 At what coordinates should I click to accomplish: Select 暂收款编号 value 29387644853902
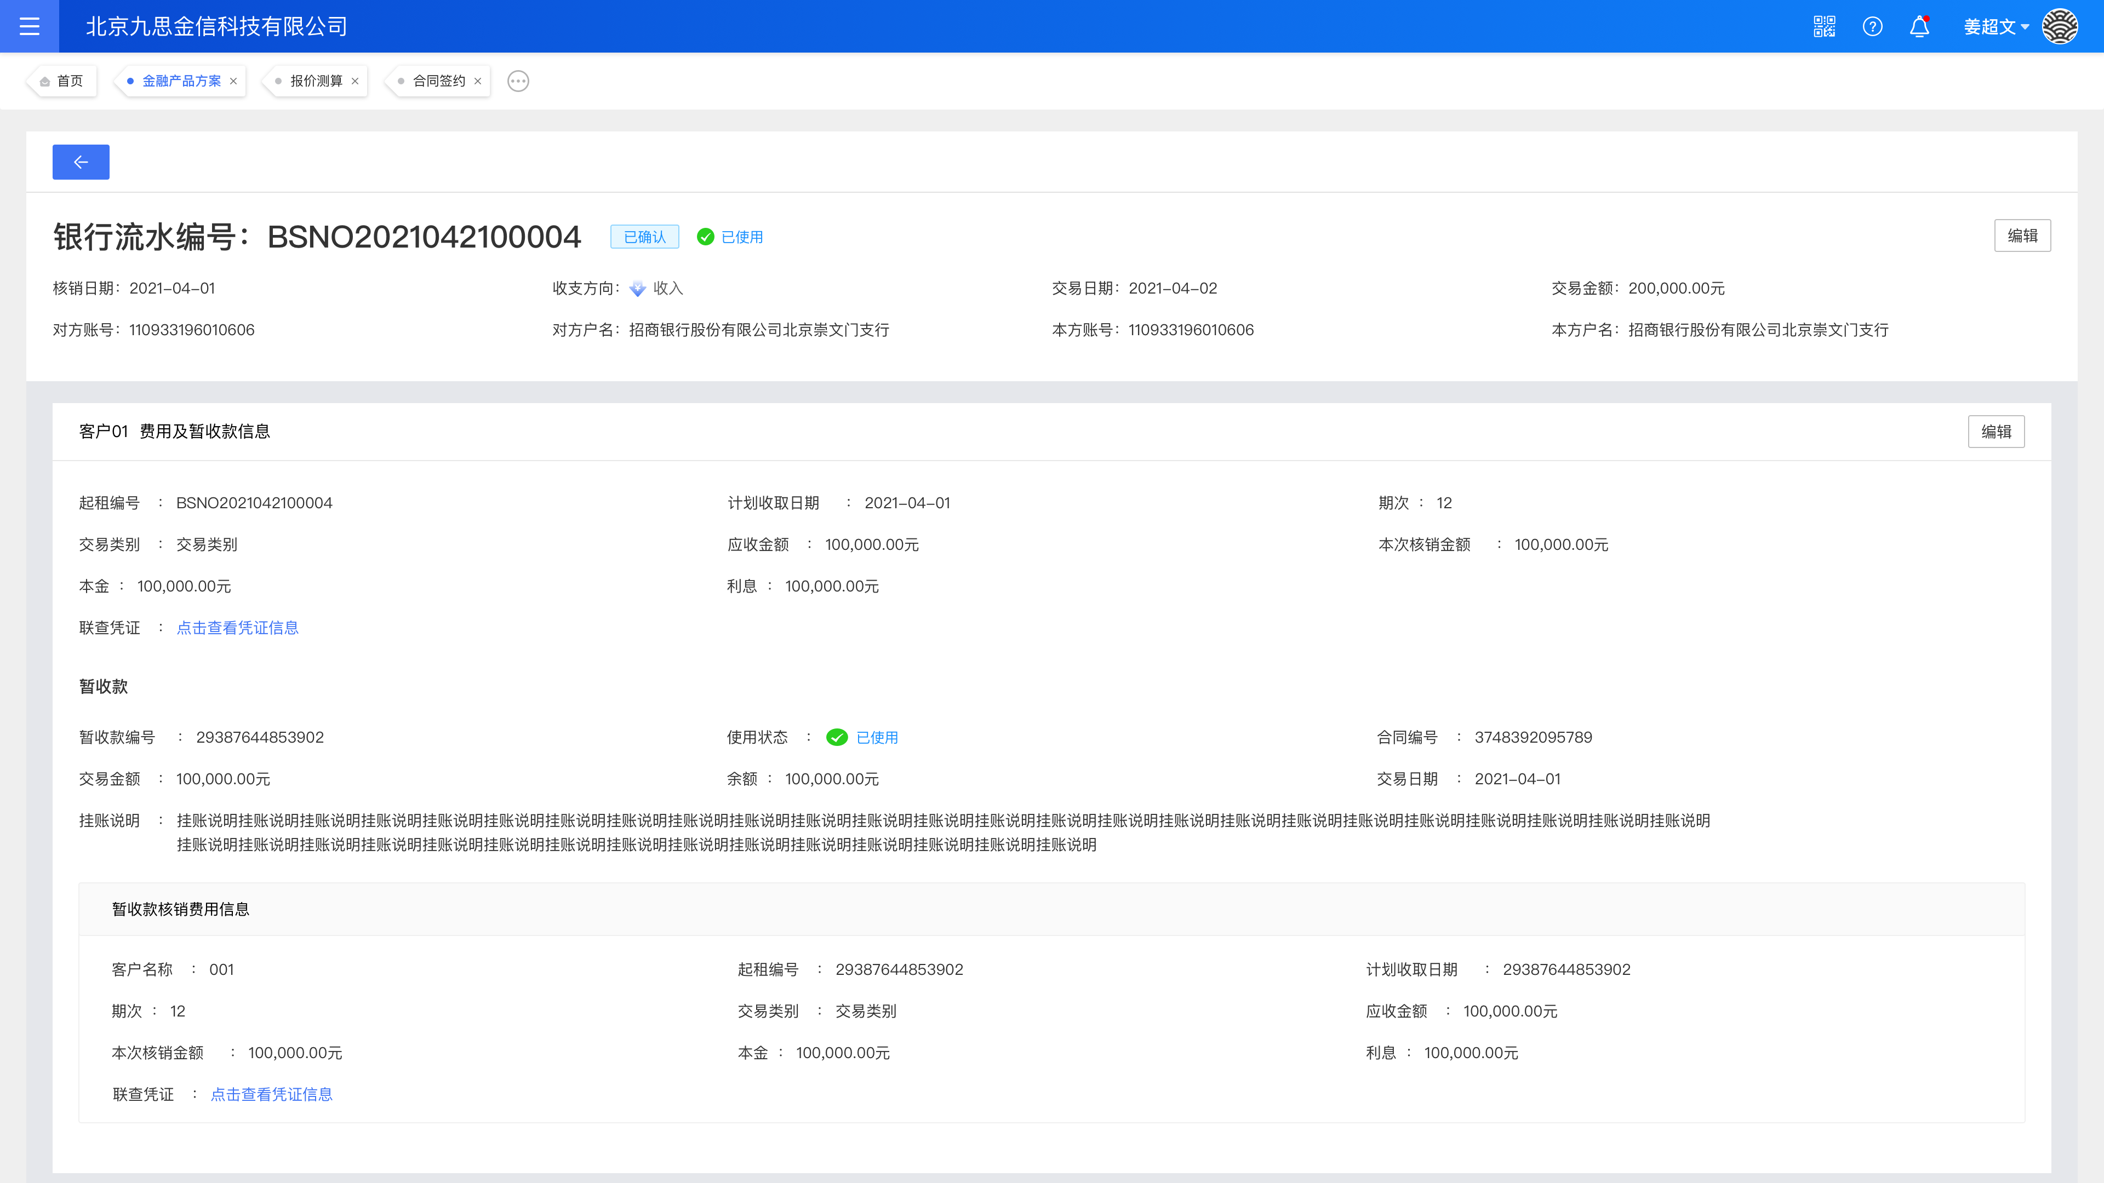click(260, 737)
